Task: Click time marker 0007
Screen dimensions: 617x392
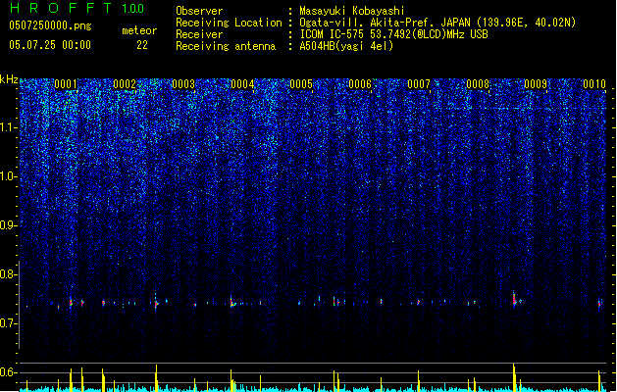Action: 419,84
